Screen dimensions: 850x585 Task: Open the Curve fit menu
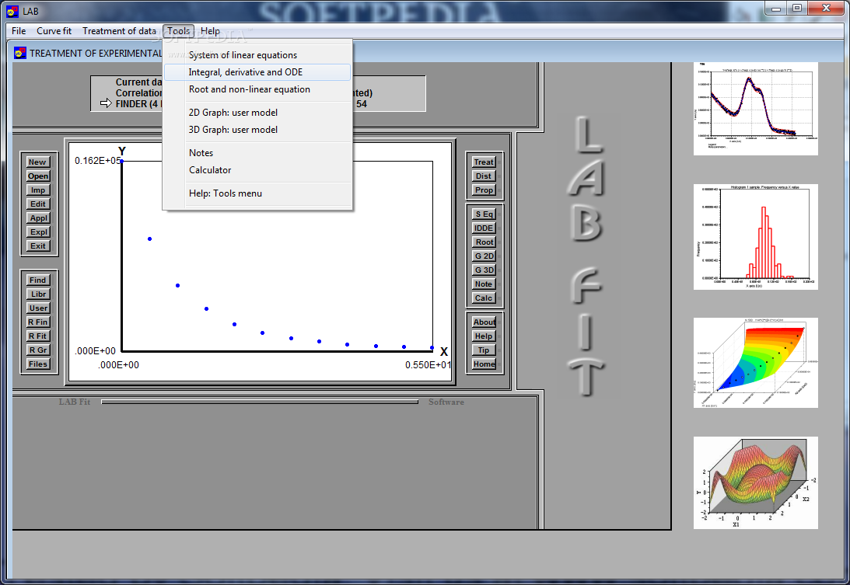[x=54, y=31]
